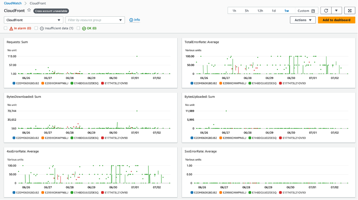Click the In alarm warning triangle icon

(11, 28)
